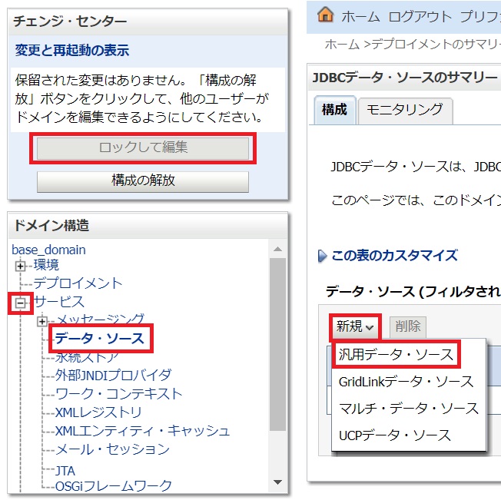This screenshot has width=501, height=500.
Task: Collapse the サービス tree node
Action: 21,302
